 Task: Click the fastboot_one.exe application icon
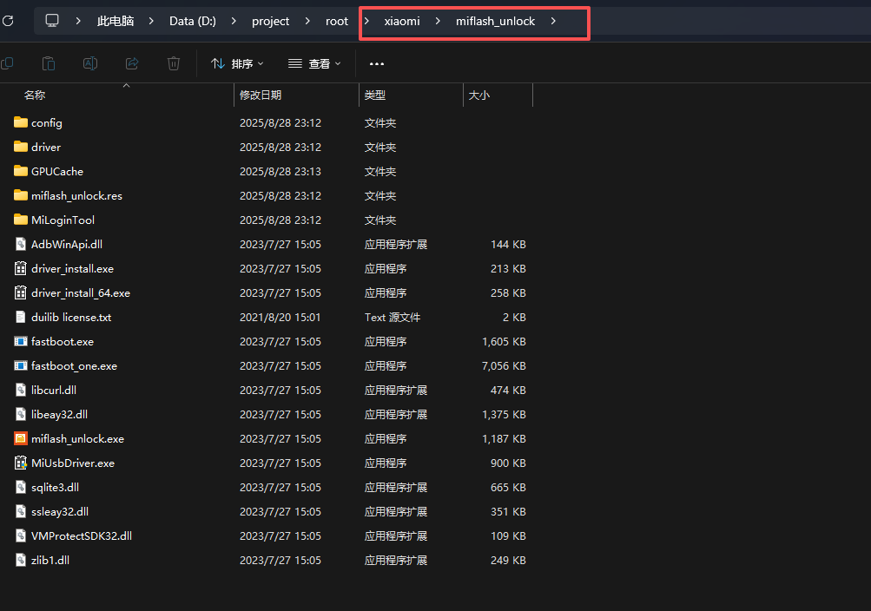coord(21,366)
